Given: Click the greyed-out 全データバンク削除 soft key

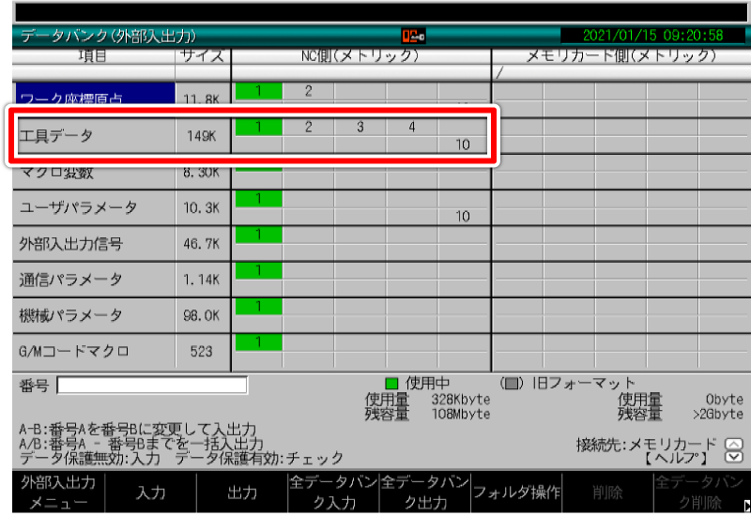Looking at the screenshot, I should tap(699, 492).
